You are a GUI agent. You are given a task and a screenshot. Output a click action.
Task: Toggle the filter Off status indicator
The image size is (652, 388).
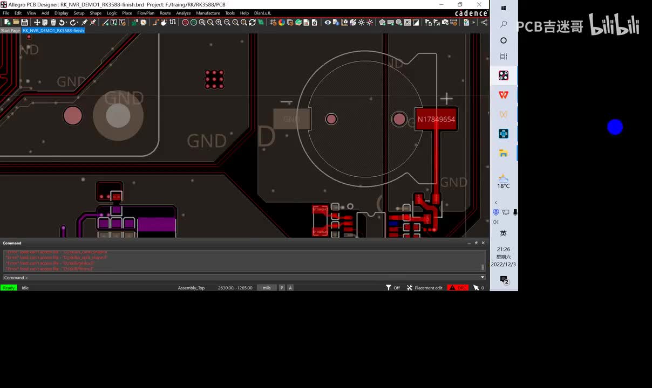(x=393, y=288)
